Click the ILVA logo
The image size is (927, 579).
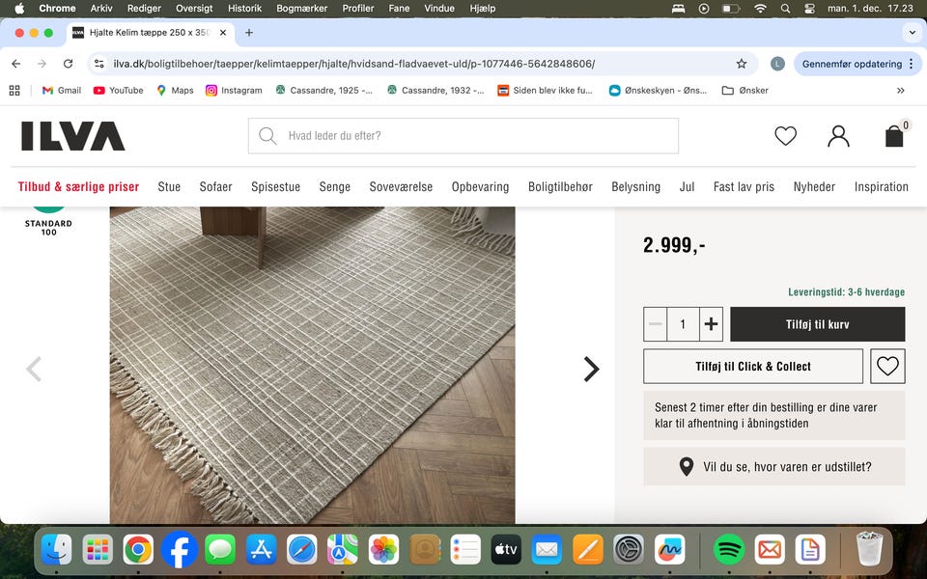point(72,136)
